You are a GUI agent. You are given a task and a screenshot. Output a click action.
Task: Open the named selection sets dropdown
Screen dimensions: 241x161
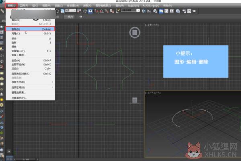(130, 10)
